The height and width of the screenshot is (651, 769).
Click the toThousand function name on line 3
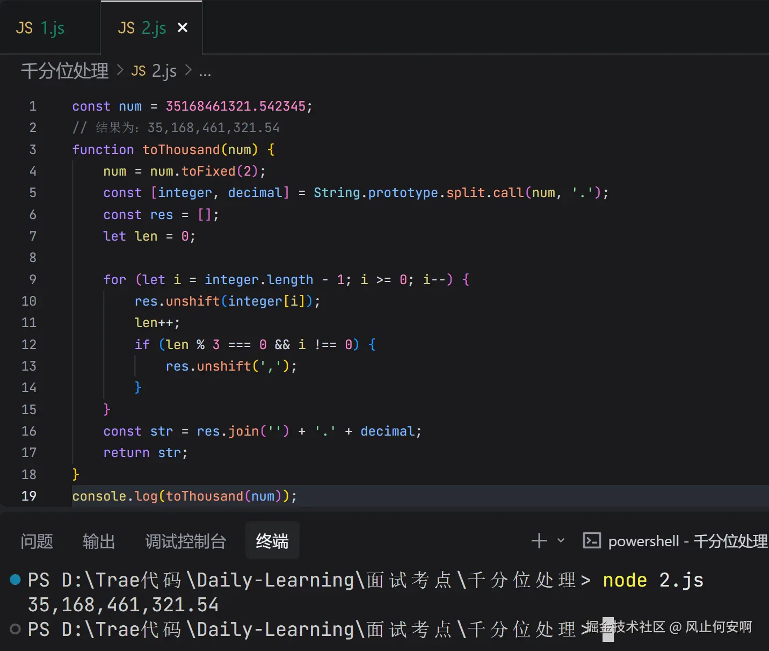[181, 149]
